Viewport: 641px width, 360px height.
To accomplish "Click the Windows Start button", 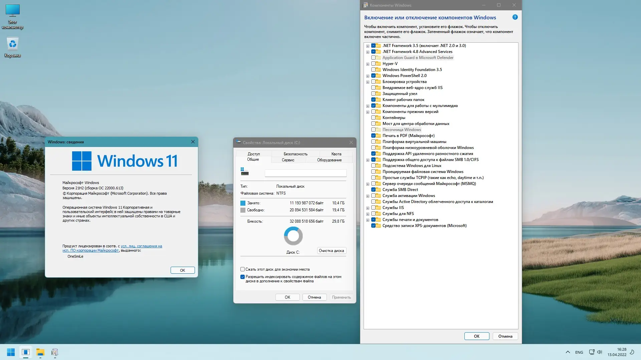I will (11, 352).
